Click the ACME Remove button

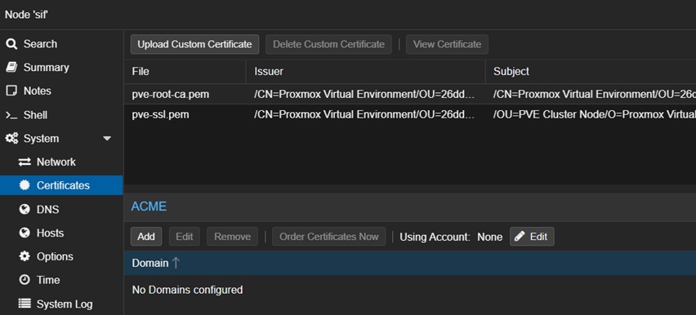click(x=232, y=237)
